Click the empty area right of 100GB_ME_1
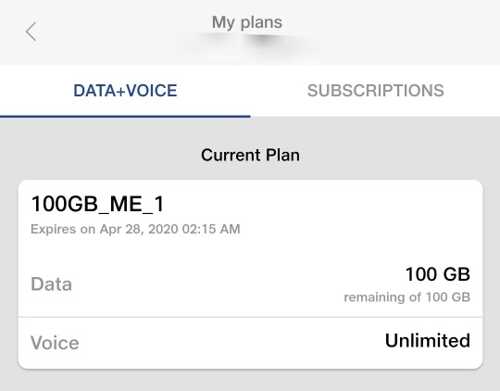Screen dimensions: 500x391 319,204
